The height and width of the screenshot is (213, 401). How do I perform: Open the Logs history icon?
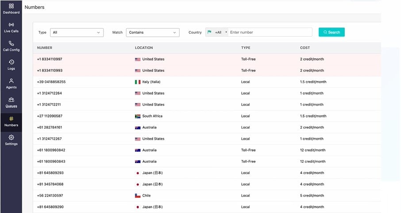coord(11,62)
